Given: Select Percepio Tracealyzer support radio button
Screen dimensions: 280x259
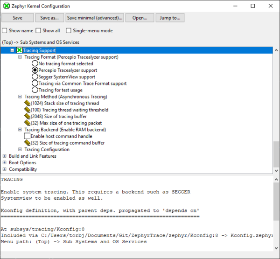Looking at the screenshot, I should point(35,70).
